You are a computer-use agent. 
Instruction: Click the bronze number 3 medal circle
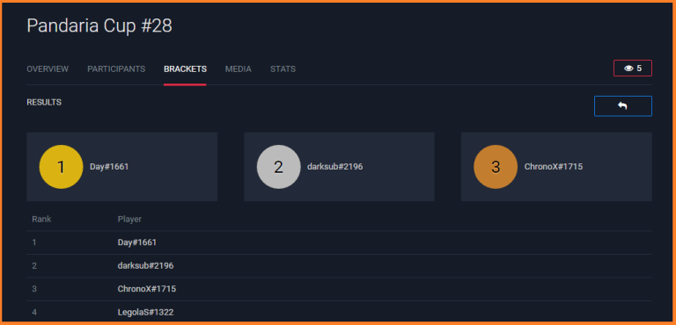click(496, 167)
